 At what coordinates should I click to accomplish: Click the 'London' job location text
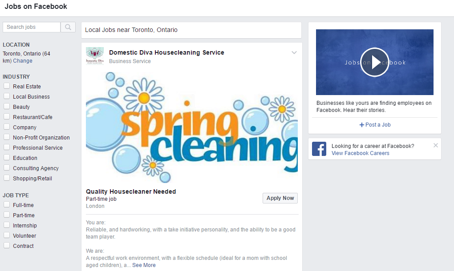95,206
